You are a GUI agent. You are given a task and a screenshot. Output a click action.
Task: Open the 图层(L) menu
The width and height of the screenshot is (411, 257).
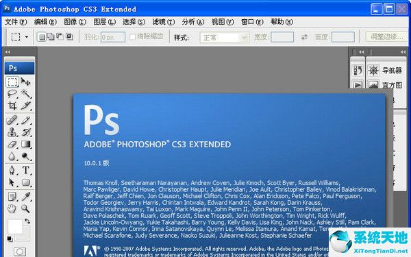click(105, 22)
